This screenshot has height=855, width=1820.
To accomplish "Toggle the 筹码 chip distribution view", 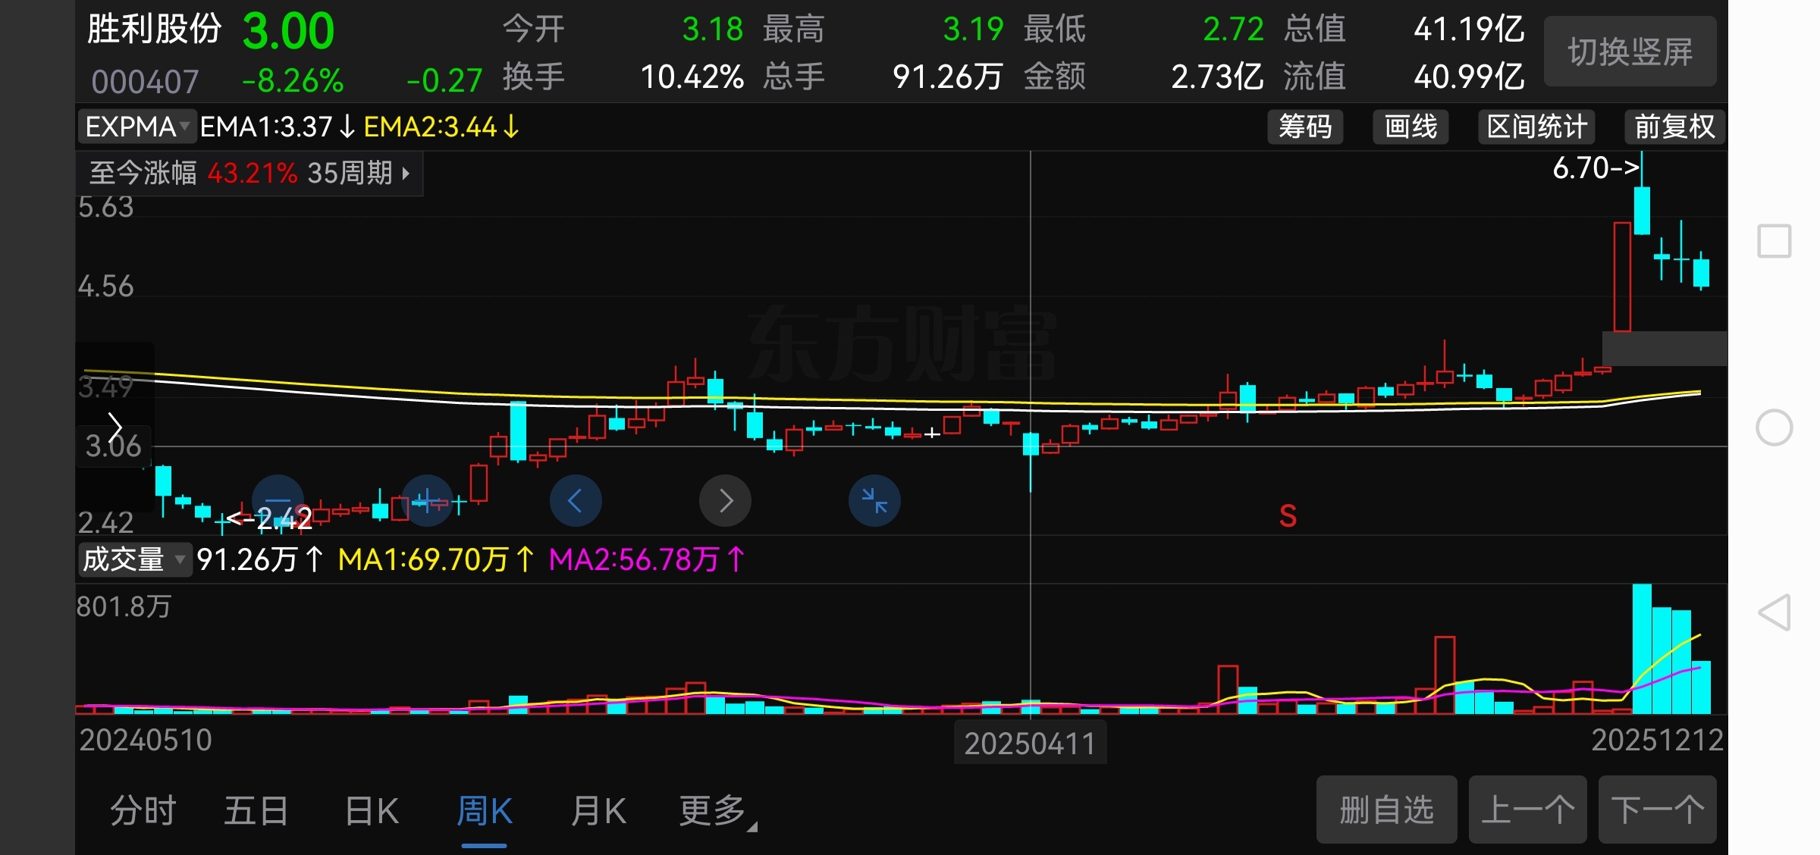I will tap(1305, 127).
